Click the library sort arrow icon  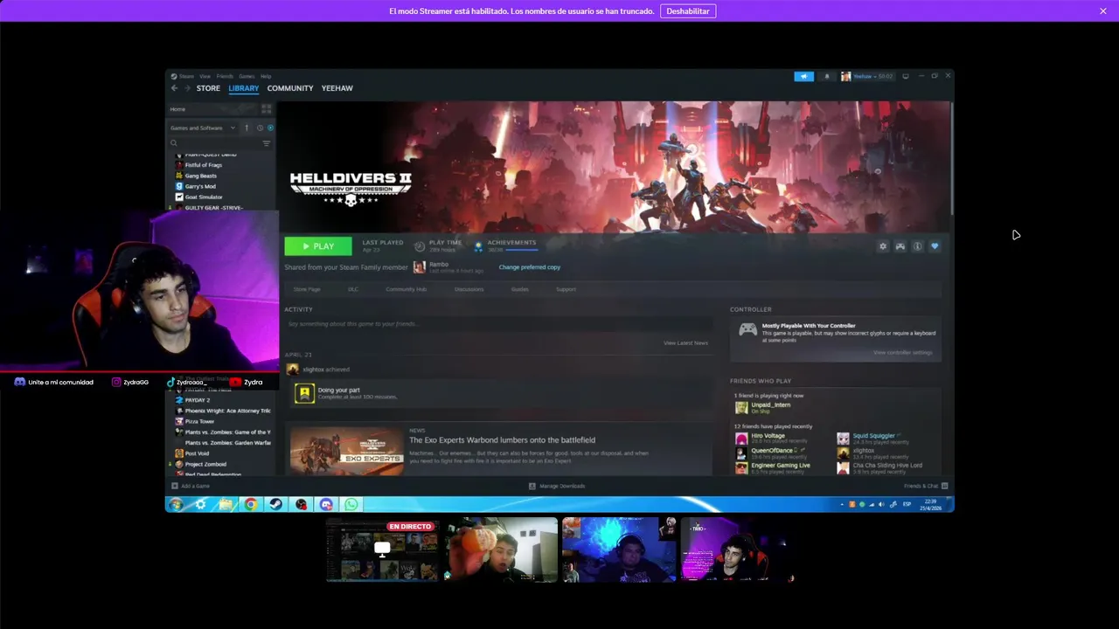click(x=247, y=128)
